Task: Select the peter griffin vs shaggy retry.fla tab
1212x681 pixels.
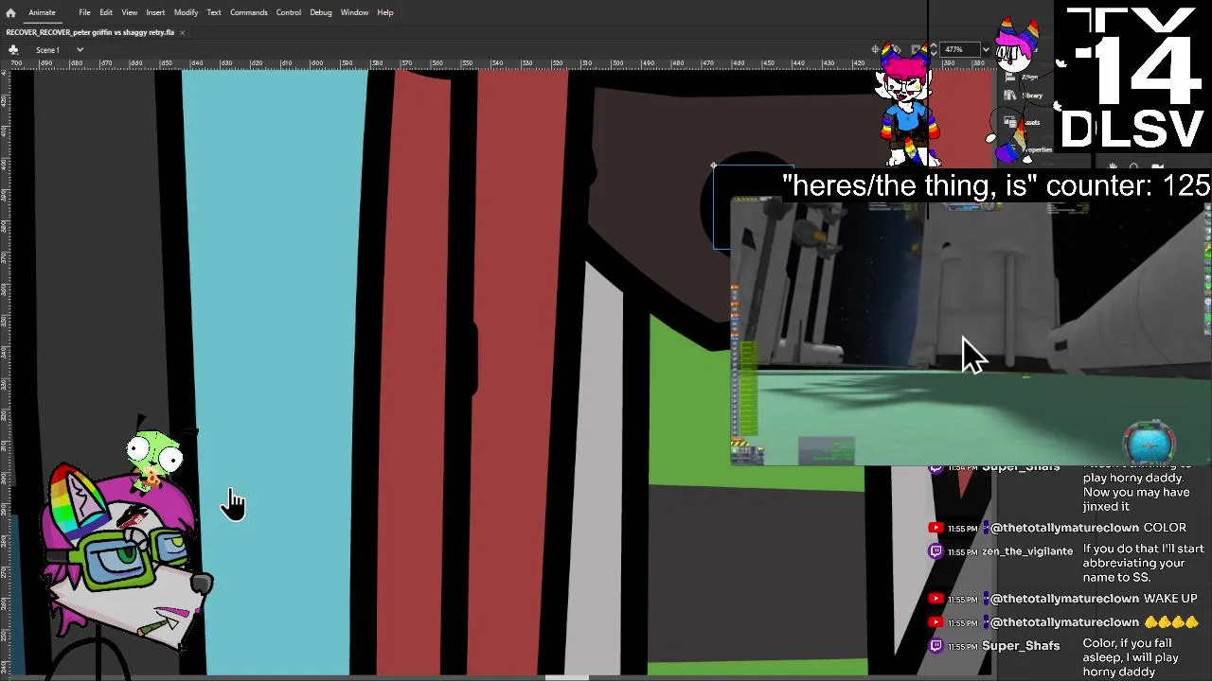Action: [90, 32]
